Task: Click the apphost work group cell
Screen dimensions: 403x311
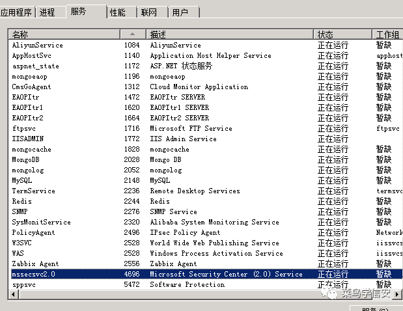Action: click(x=389, y=55)
